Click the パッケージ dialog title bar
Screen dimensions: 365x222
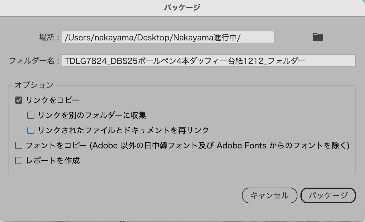click(x=182, y=8)
